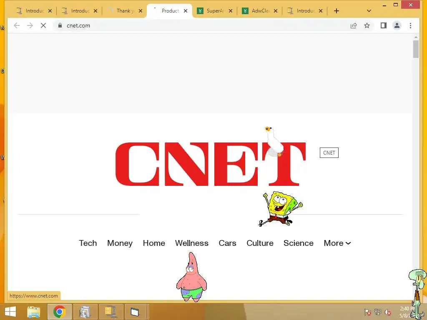Click the Squidward character

tap(418, 294)
